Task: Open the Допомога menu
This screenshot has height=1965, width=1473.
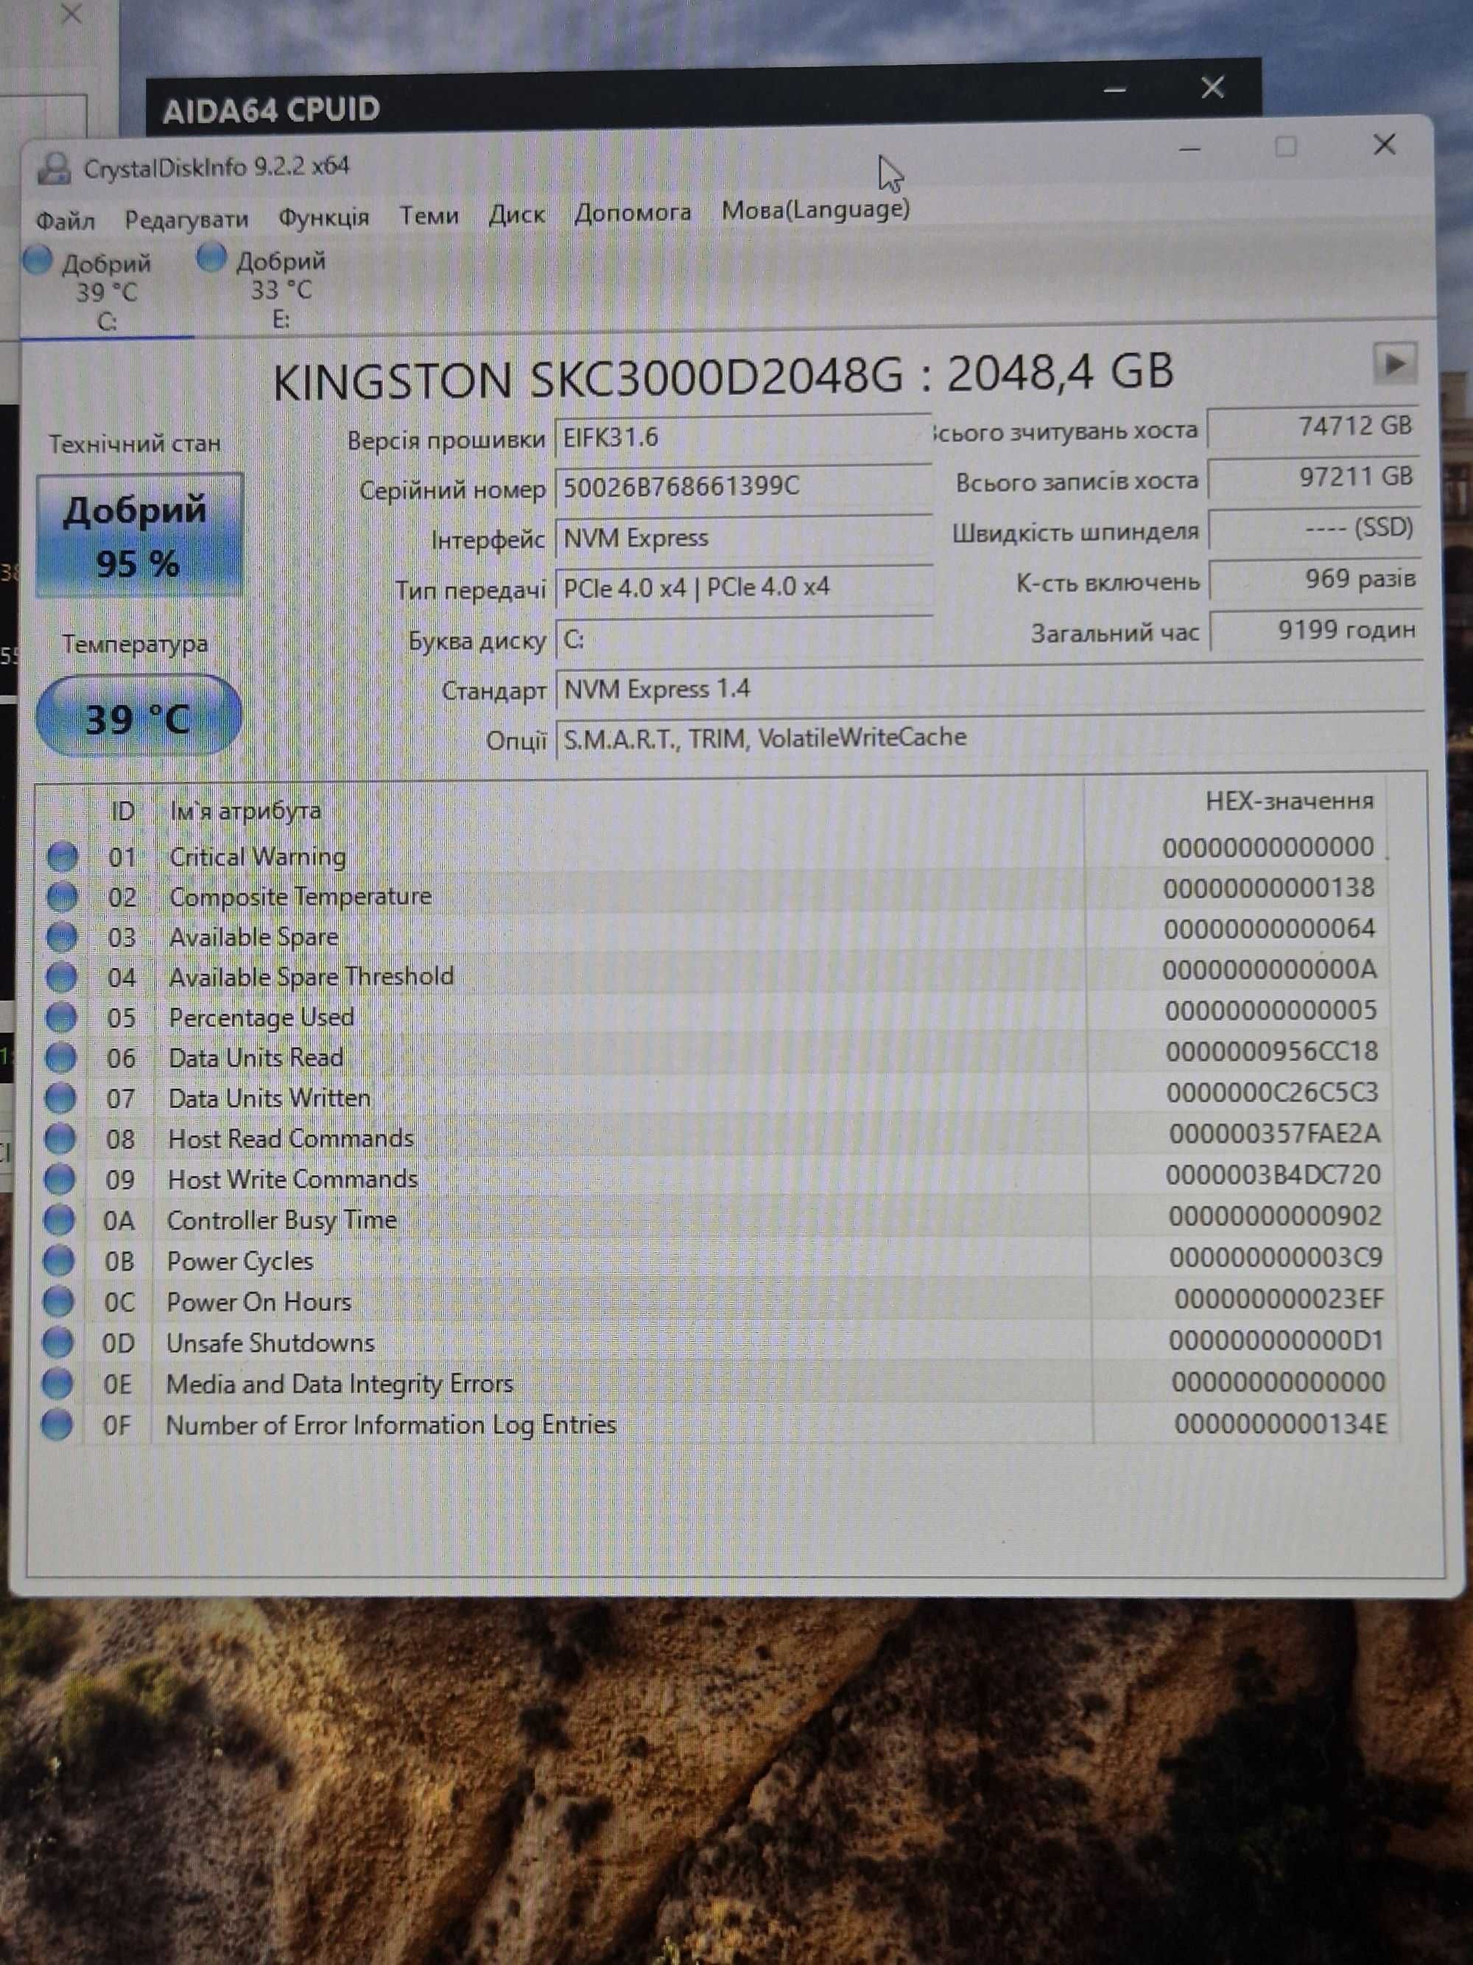Action: click(x=632, y=212)
